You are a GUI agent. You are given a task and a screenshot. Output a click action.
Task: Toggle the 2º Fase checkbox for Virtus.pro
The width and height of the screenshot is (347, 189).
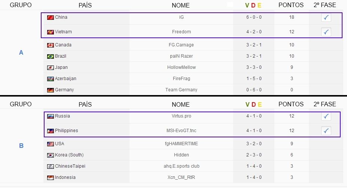tap(326, 116)
